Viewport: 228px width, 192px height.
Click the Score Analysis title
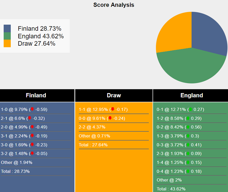click(114, 5)
